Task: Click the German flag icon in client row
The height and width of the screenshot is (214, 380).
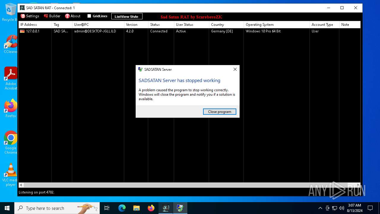Action: pyautogui.click(x=22, y=31)
